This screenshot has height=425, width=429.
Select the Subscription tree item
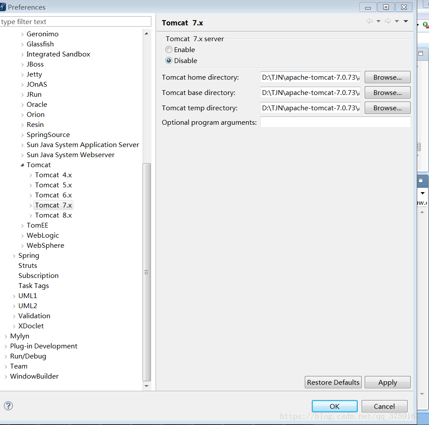tap(38, 275)
